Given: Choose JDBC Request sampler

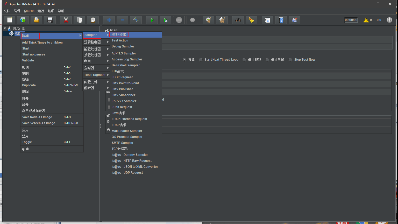Looking at the screenshot, I should pyautogui.click(x=136, y=77).
